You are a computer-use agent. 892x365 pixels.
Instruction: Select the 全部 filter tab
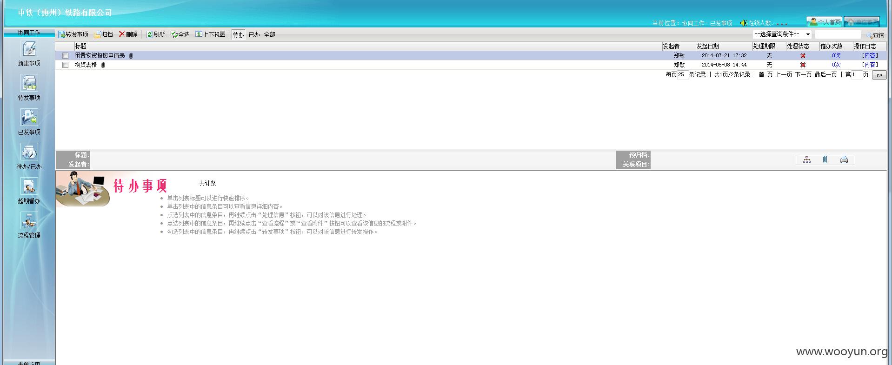(269, 35)
